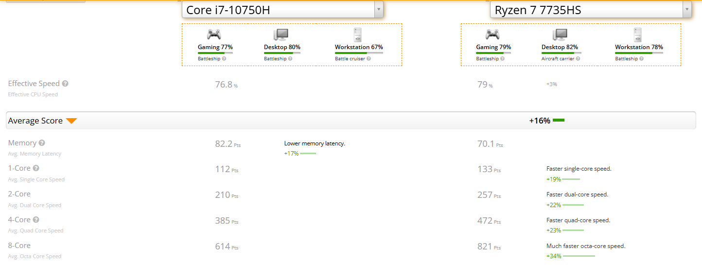This screenshot has width=702, height=265.
Task: Click help icon next to 4-Core
Action: click(x=36, y=220)
